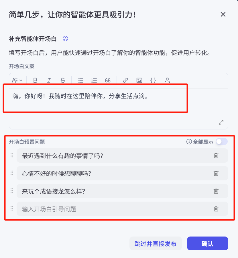Toggle bold formatting in the editor toolbar
Screen dimensions: 238x258
35,80
